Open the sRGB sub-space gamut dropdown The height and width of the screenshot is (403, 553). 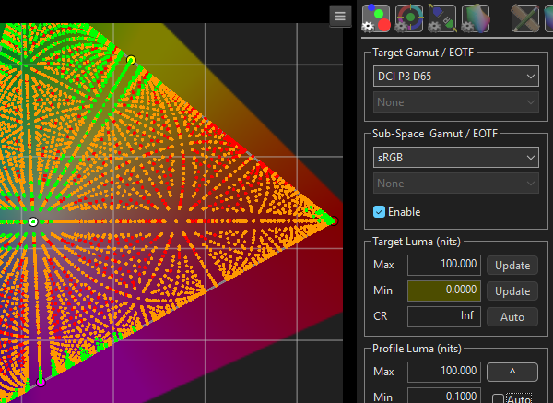pos(455,158)
